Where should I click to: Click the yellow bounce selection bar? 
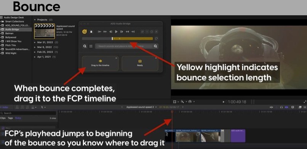(133, 39)
